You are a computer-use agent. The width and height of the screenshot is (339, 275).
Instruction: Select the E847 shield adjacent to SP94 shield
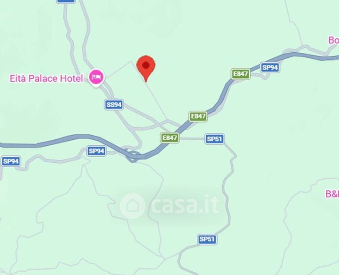241,74
